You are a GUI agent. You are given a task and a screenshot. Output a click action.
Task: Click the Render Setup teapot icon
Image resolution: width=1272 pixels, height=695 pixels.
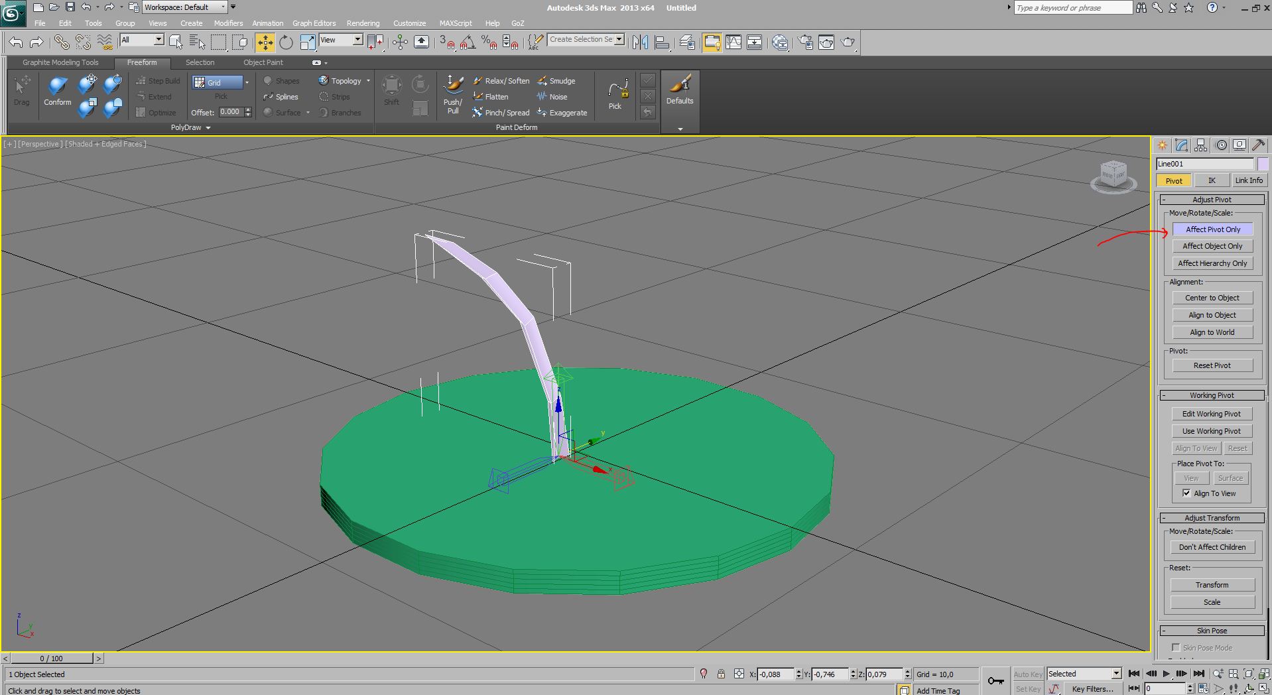click(805, 42)
